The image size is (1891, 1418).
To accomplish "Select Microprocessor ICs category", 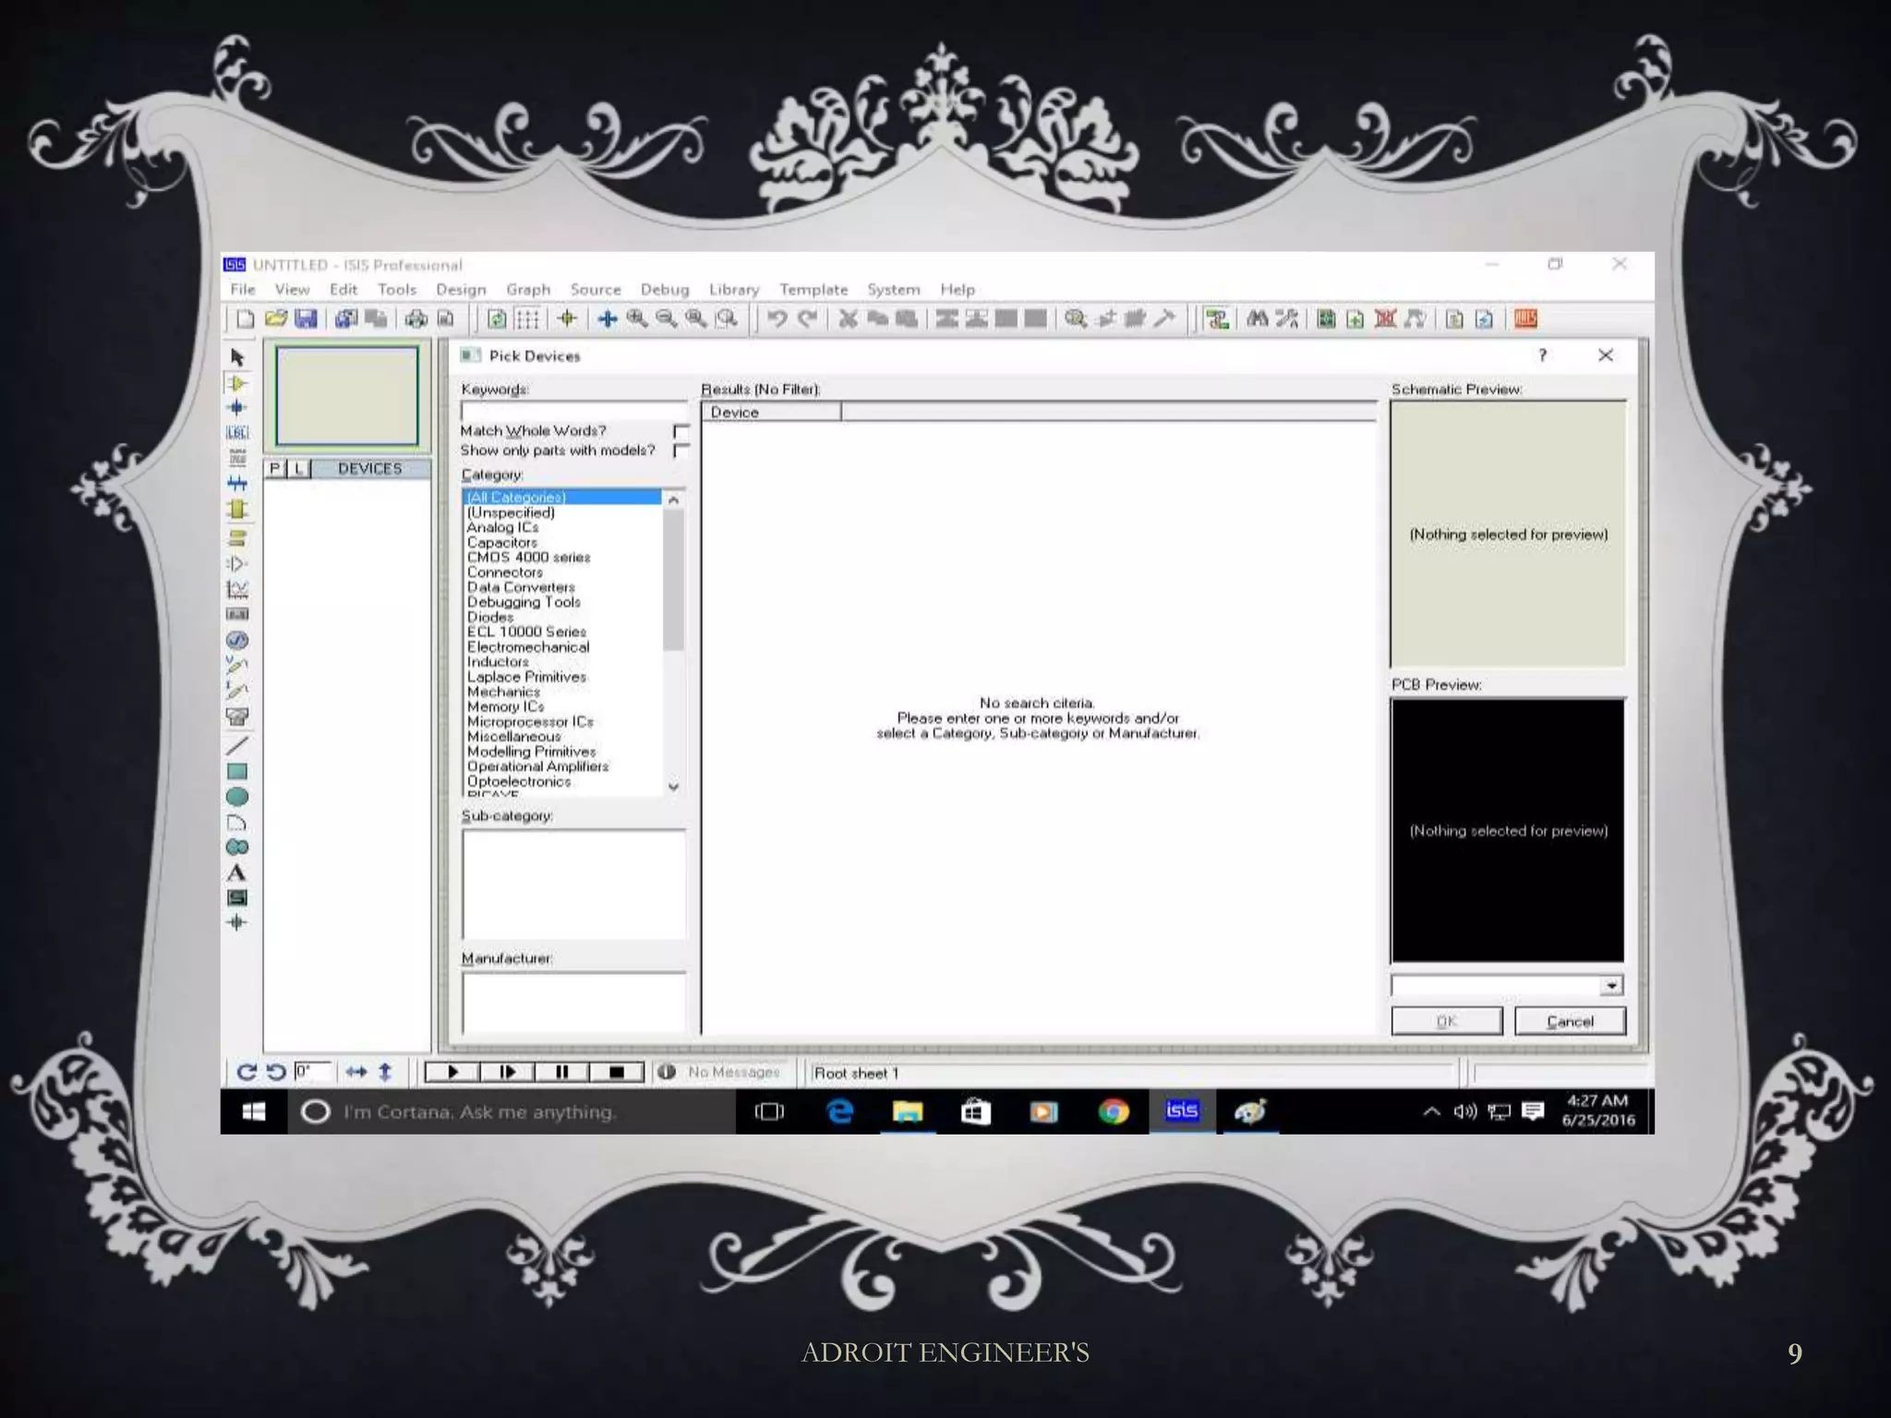I will coord(530,722).
